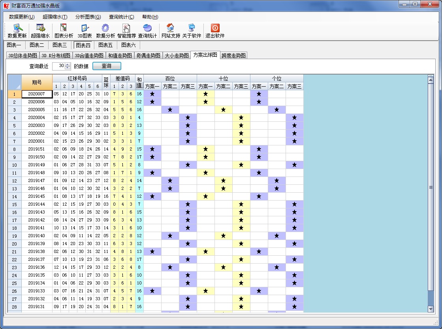This screenshot has width=442, height=329.
Task: Select the 智能推荐 toolbar icon
Action: click(x=126, y=31)
